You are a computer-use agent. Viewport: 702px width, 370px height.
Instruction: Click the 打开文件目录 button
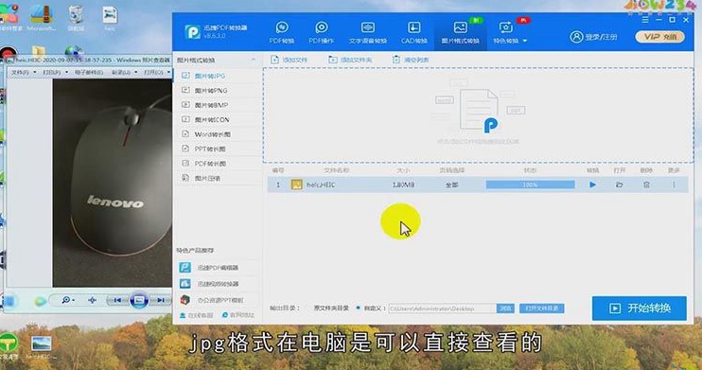point(542,308)
